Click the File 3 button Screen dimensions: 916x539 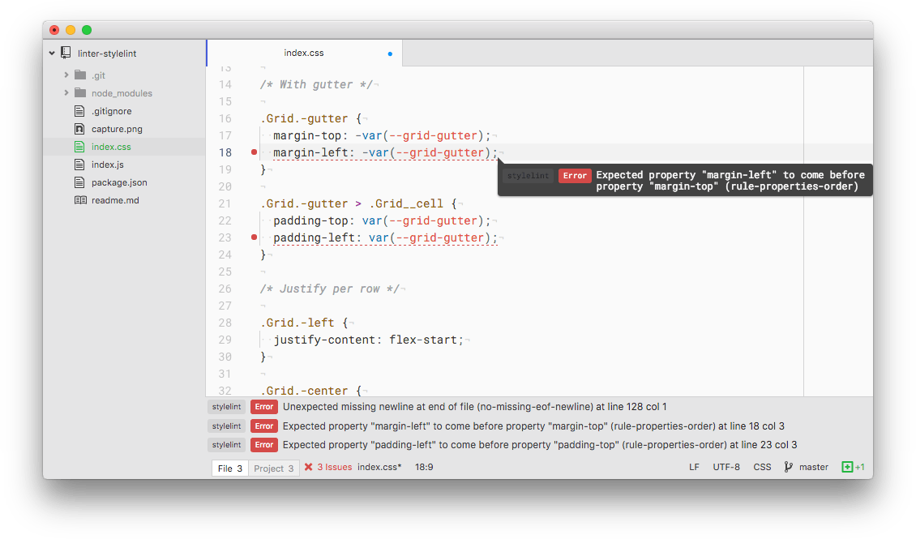pos(229,467)
